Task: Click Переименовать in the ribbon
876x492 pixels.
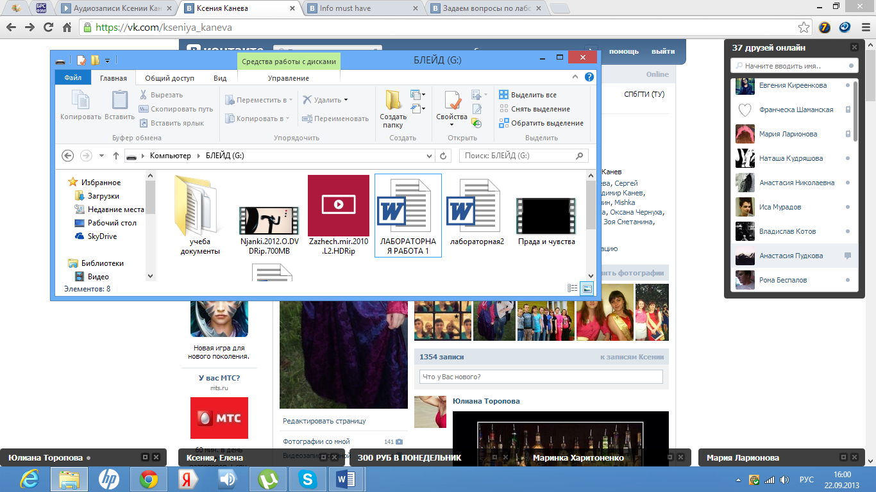Action: pos(336,119)
